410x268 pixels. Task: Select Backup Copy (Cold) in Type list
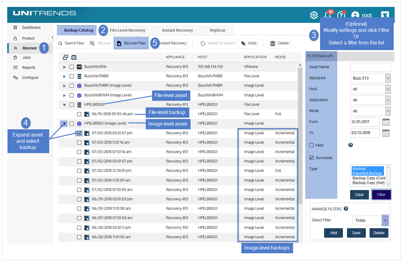tap(369, 178)
